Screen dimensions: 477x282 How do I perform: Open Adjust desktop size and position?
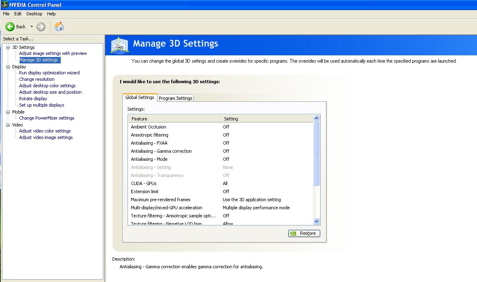50,92
